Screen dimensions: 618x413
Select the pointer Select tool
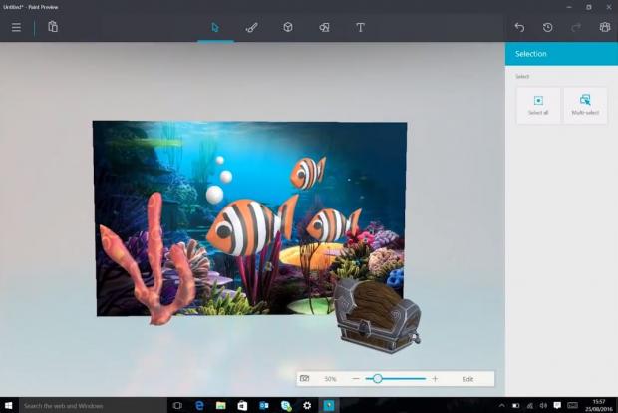[x=215, y=27]
